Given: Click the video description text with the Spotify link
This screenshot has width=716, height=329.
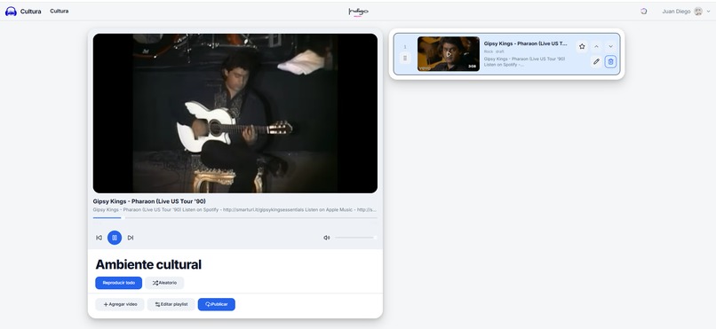Looking at the screenshot, I should pyautogui.click(x=235, y=210).
